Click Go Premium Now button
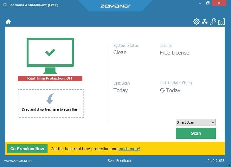The image size is (231, 167). (27, 149)
